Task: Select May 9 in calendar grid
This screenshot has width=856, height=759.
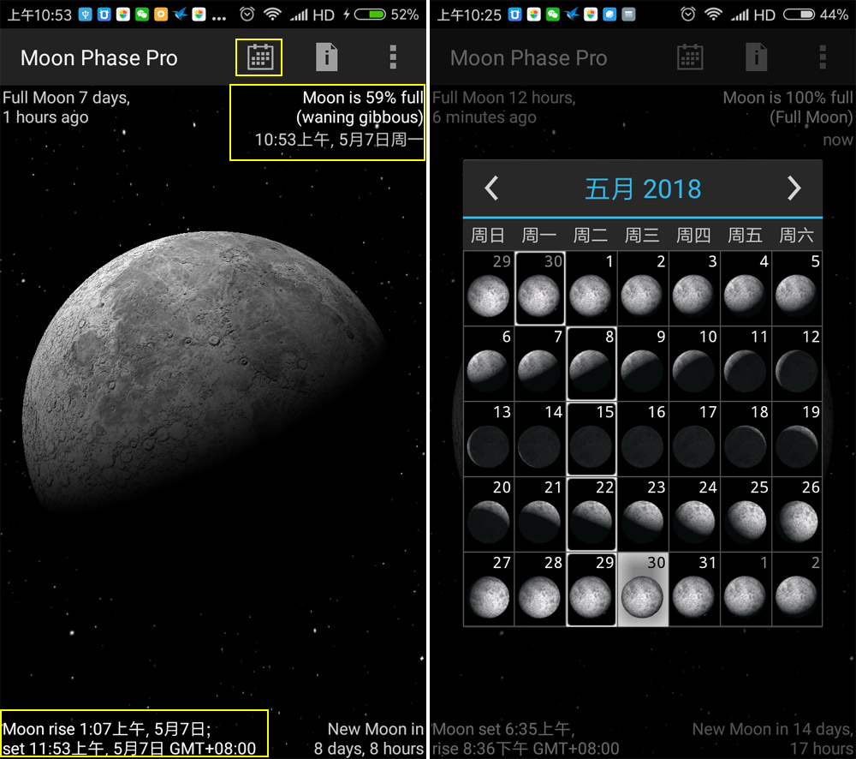Action: tap(643, 364)
